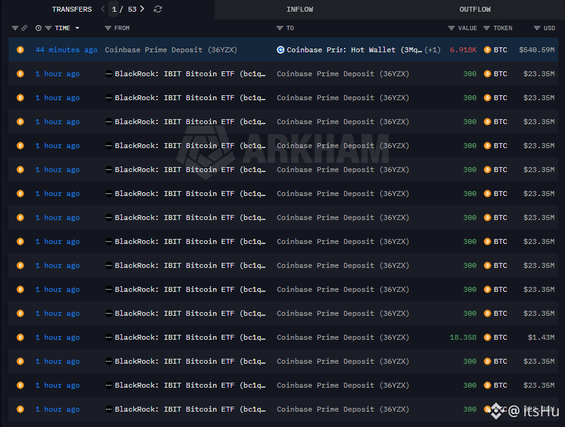
Task: Click the 18.358 BTC value
Action: pyautogui.click(x=463, y=337)
